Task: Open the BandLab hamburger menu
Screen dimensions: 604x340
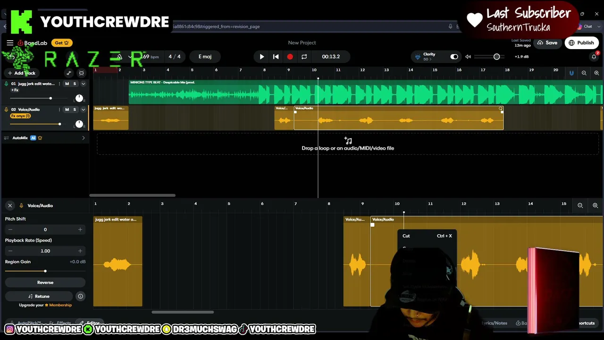Action: [10, 43]
